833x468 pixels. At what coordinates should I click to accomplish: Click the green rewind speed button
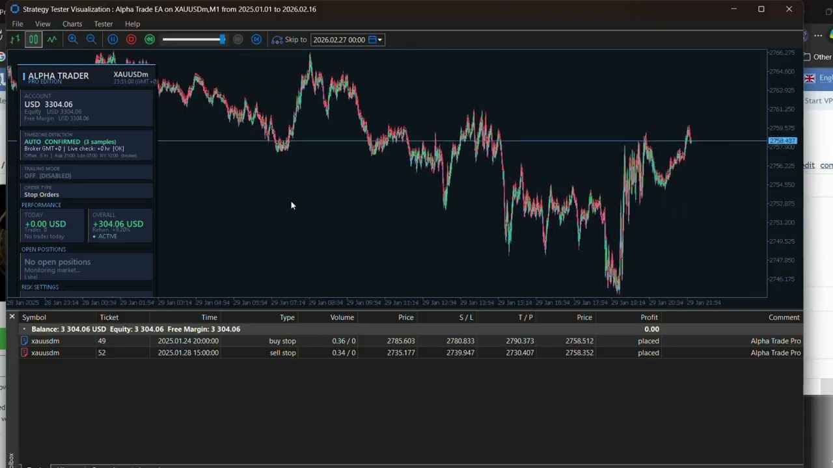(150, 40)
